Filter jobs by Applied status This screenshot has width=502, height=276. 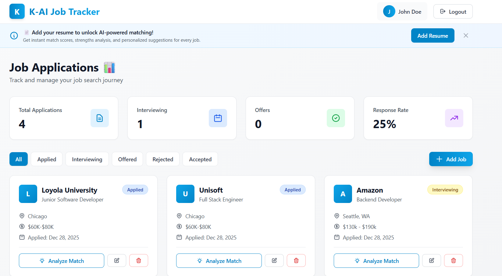pyautogui.click(x=47, y=159)
